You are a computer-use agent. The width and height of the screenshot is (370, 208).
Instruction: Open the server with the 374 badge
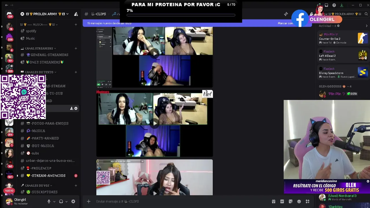(x=9, y=132)
